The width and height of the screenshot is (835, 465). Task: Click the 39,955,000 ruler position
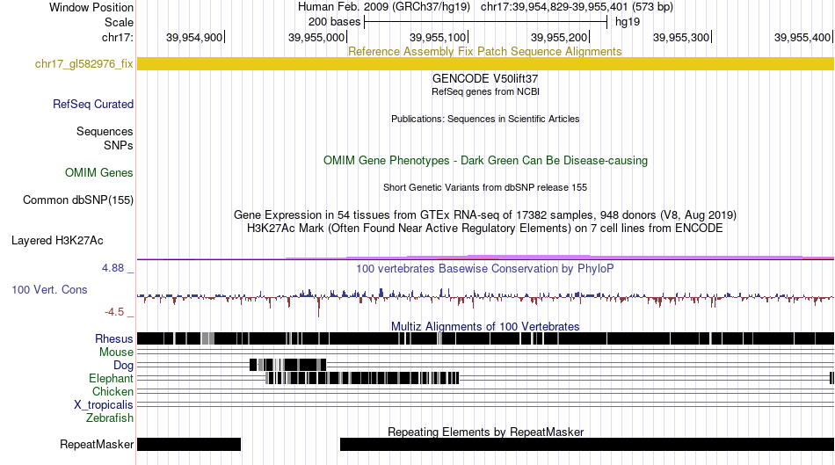click(x=316, y=37)
